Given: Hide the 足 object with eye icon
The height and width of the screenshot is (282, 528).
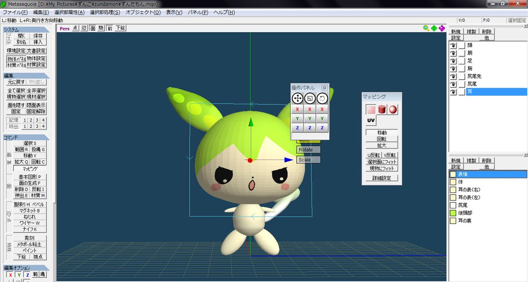Looking at the screenshot, I should click(x=452, y=61).
